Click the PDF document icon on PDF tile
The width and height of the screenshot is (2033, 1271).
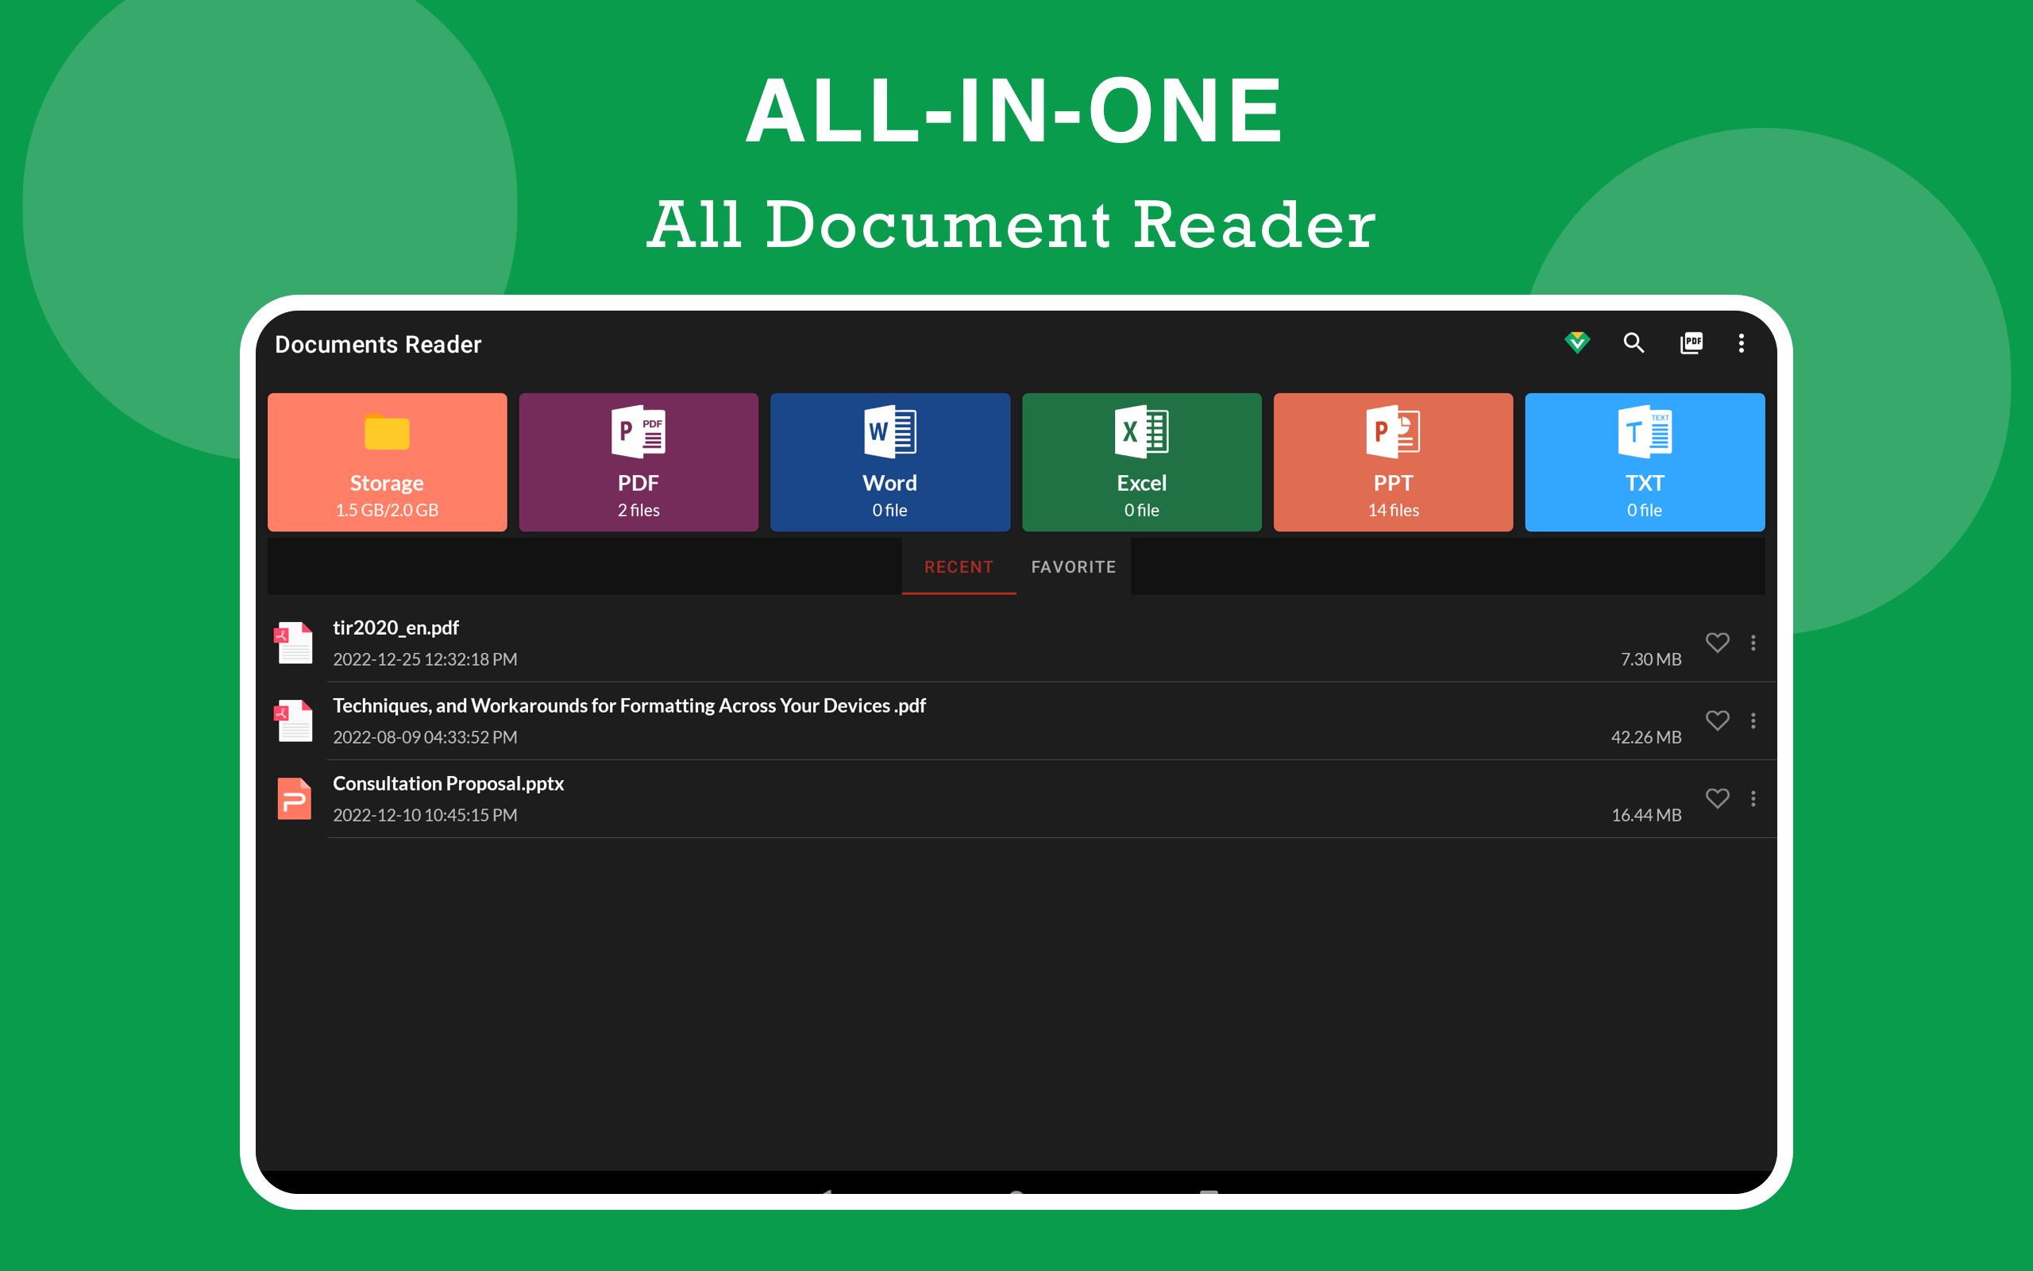point(638,431)
